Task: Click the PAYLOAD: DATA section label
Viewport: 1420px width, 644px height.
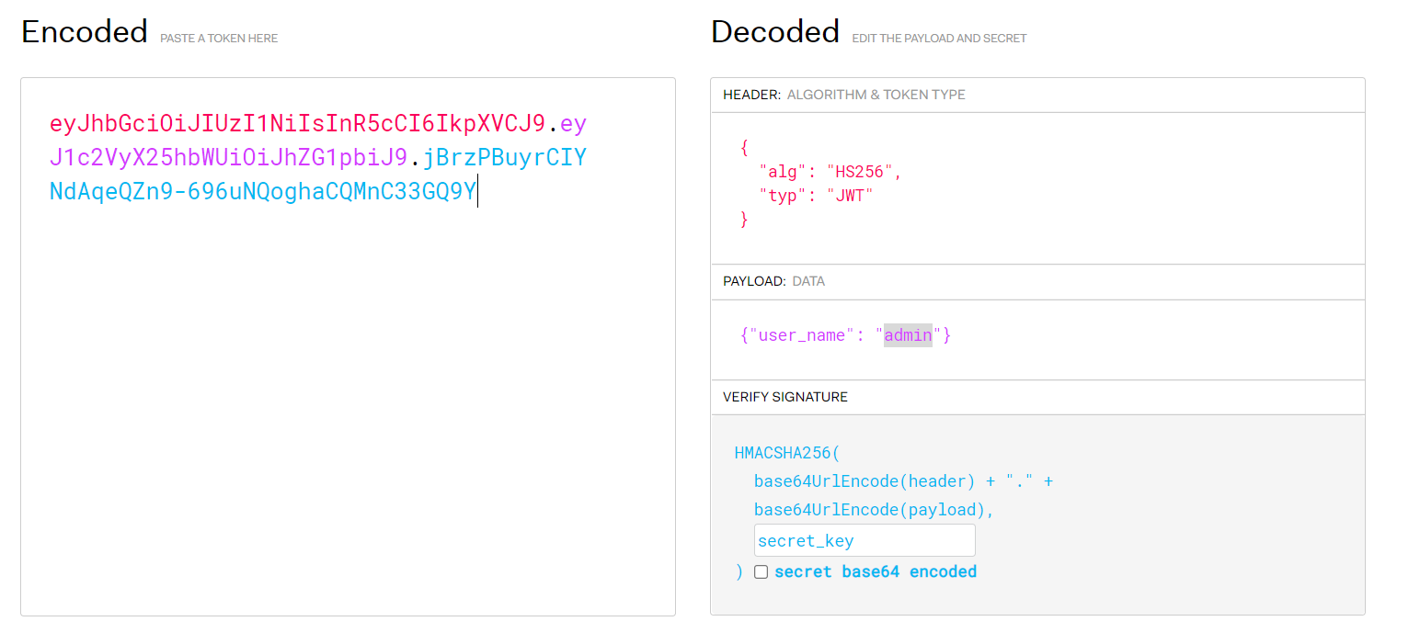Action: coord(773,281)
